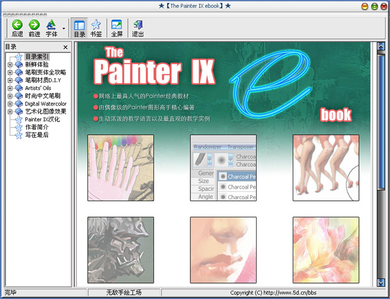Close the 目录 sidebar panel
The height and width of the screenshot is (299, 390).
(x=66, y=47)
